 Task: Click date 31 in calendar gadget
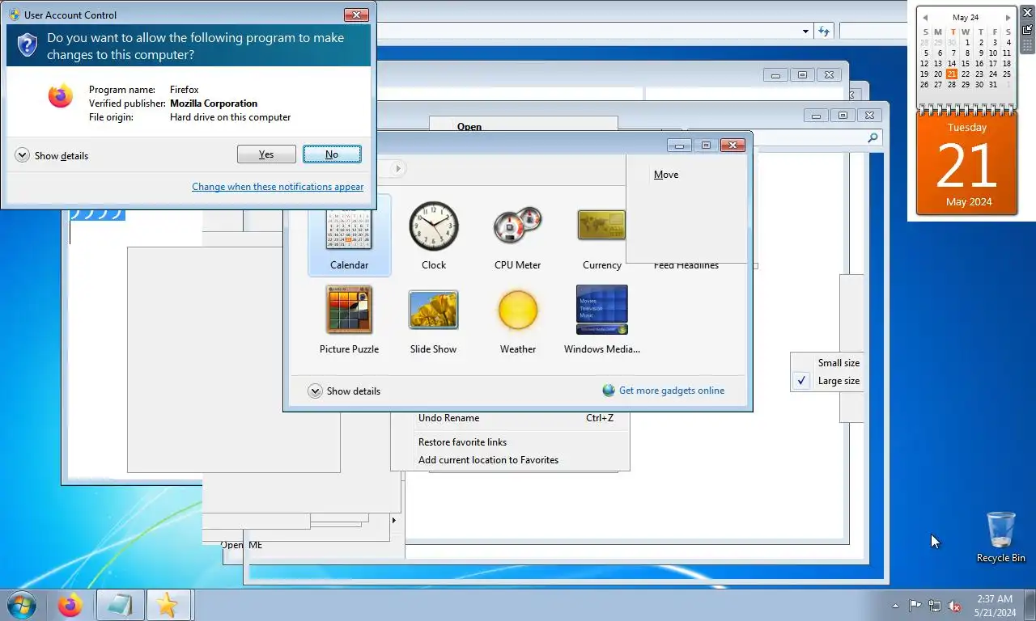[x=993, y=84]
